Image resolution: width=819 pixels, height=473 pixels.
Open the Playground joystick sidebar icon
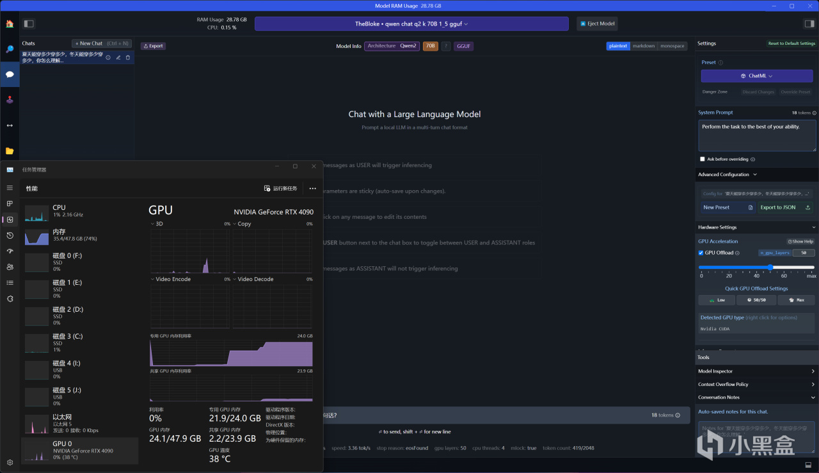(10, 100)
